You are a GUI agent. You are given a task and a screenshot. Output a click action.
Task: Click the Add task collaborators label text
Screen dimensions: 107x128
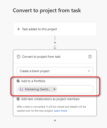(x=50, y=99)
